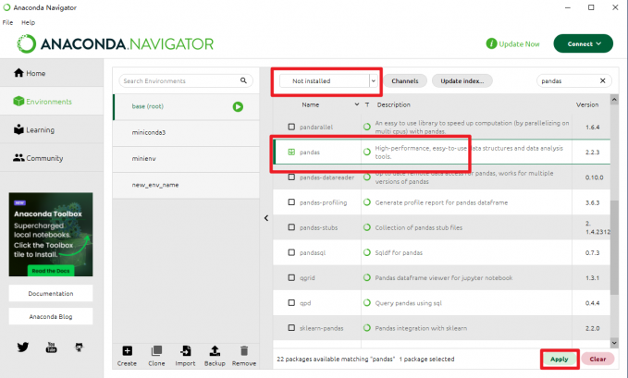Click the Read the Docs button

point(51,271)
